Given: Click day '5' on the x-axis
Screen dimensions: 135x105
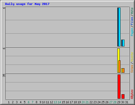Looking at the screenshot, I should click(x=25, y=102).
